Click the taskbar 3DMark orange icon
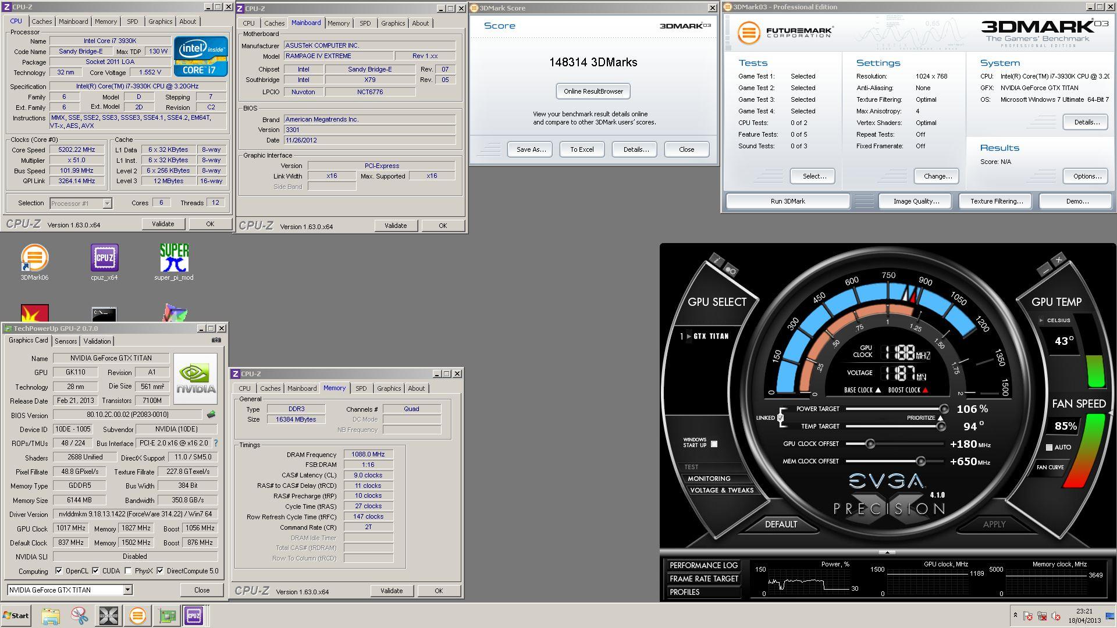 (138, 616)
